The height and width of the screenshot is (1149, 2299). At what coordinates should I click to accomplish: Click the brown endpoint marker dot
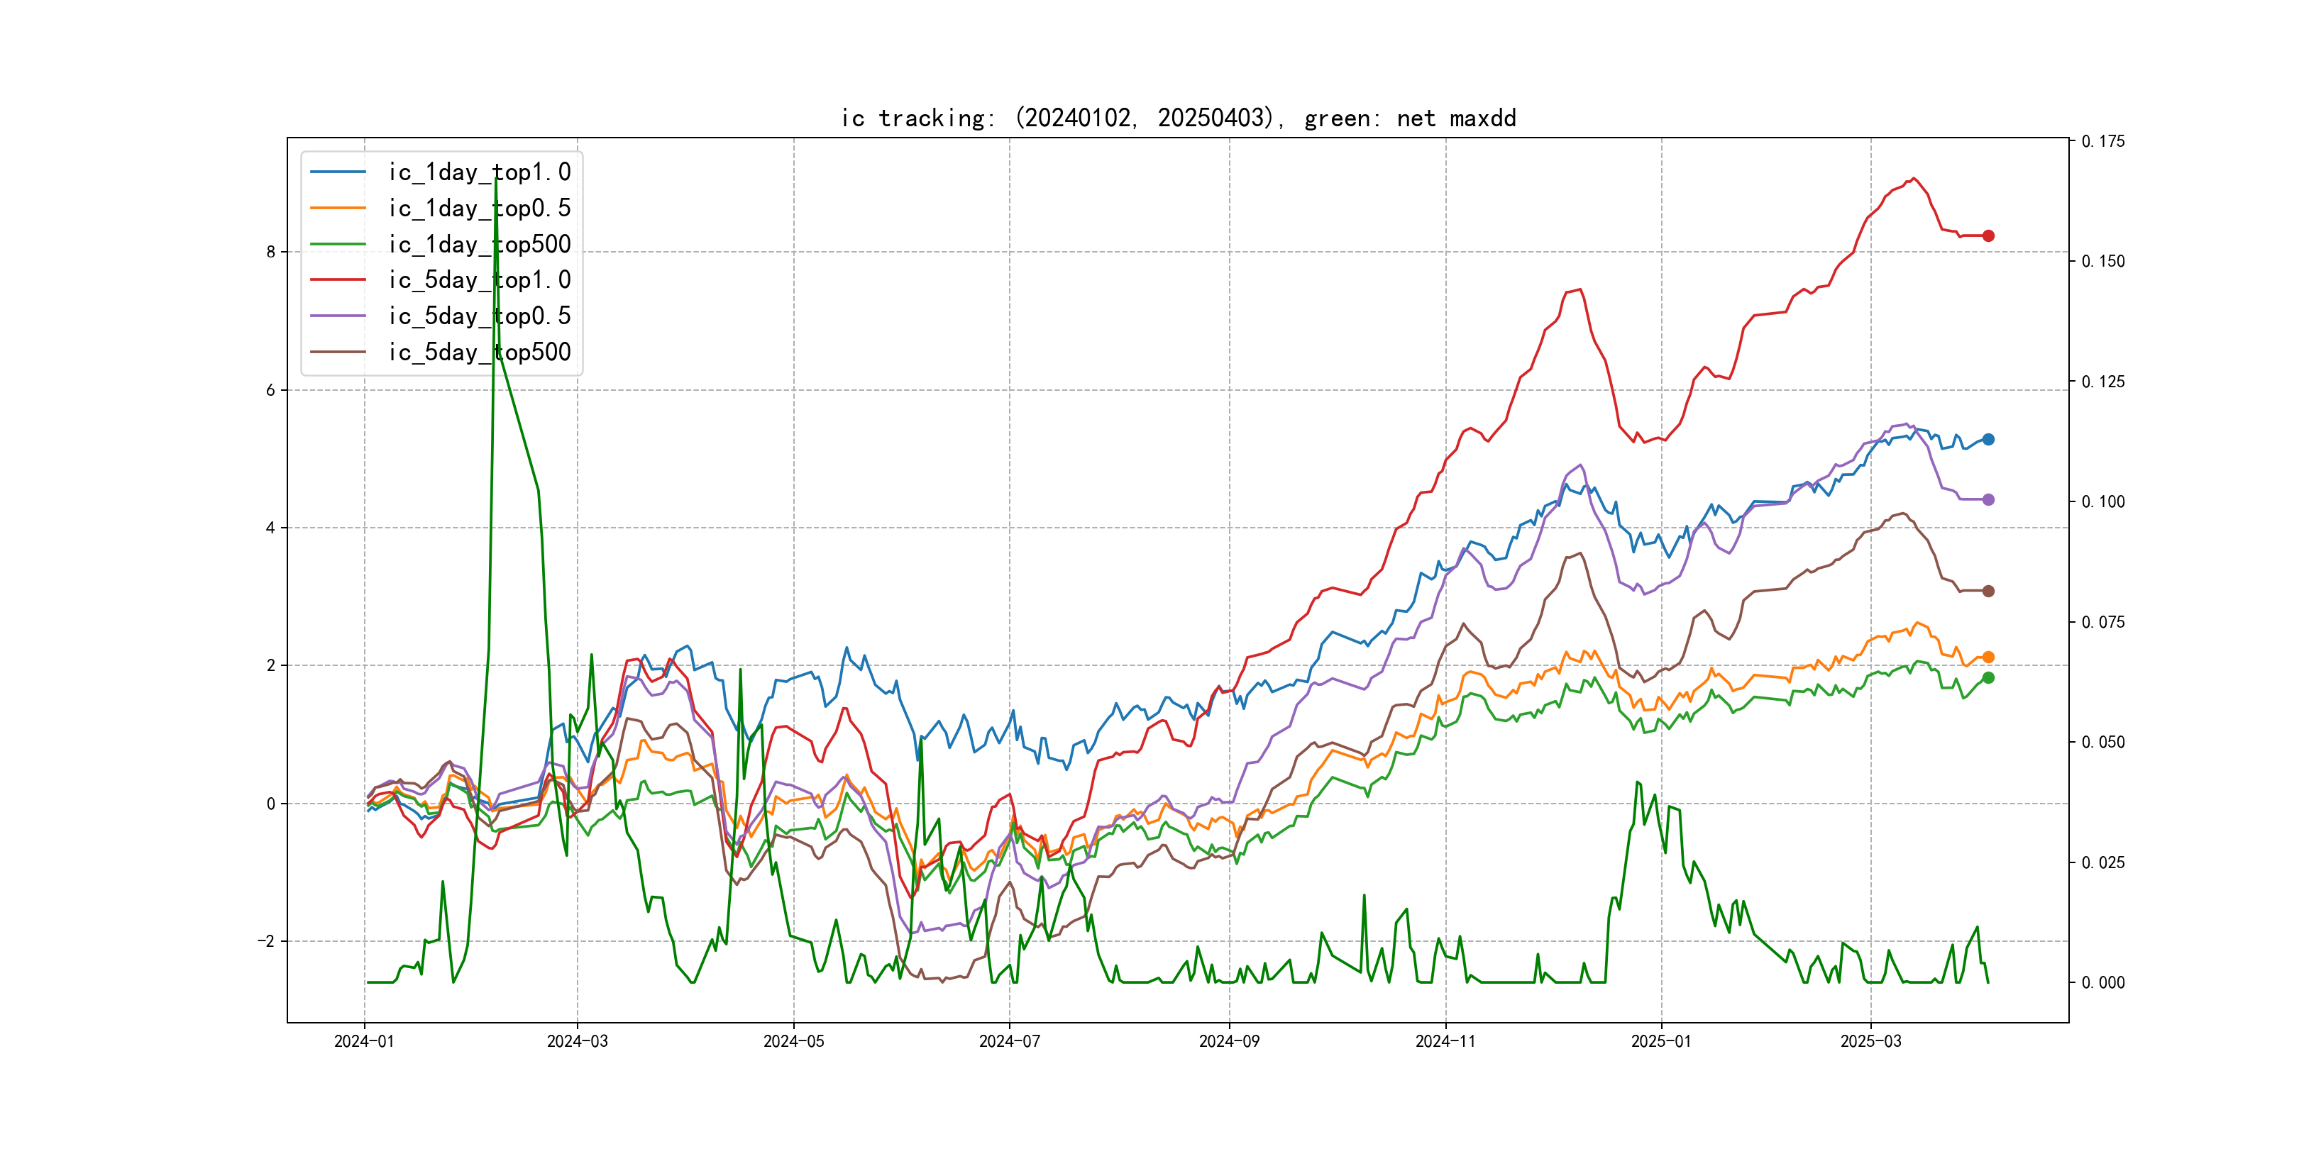coord(1987,591)
